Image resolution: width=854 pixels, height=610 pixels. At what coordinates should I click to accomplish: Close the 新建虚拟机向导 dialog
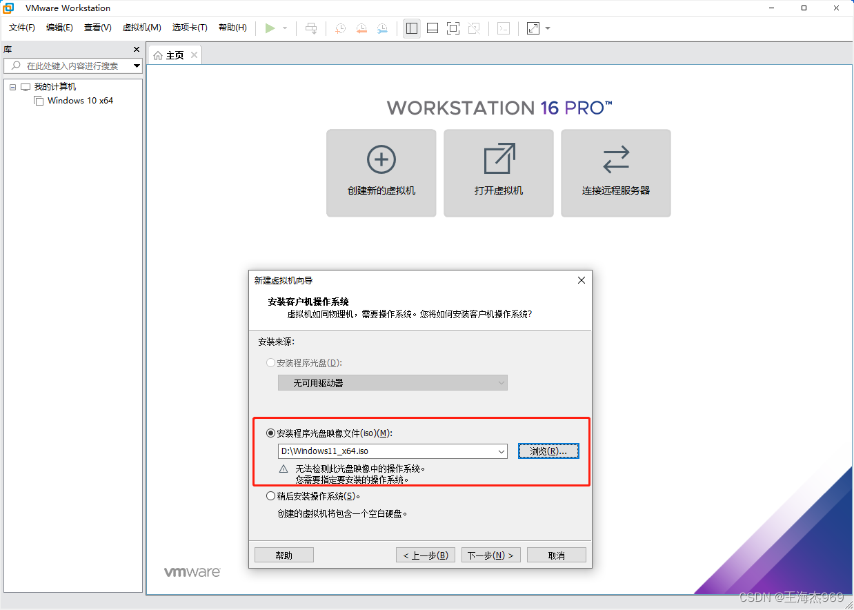pyautogui.click(x=581, y=280)
